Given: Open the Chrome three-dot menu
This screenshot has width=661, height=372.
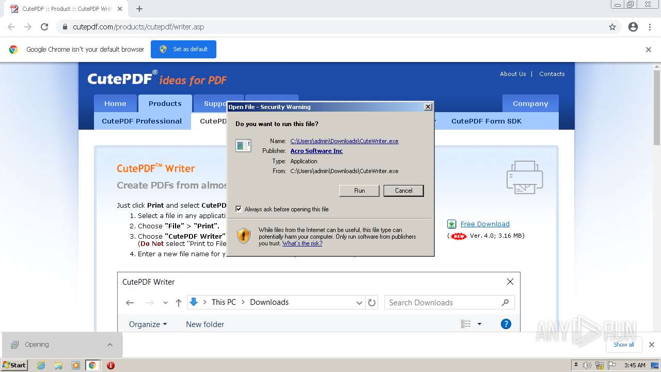Looking at the screenshot, I should pyautogui.click(x=650, y=27).
